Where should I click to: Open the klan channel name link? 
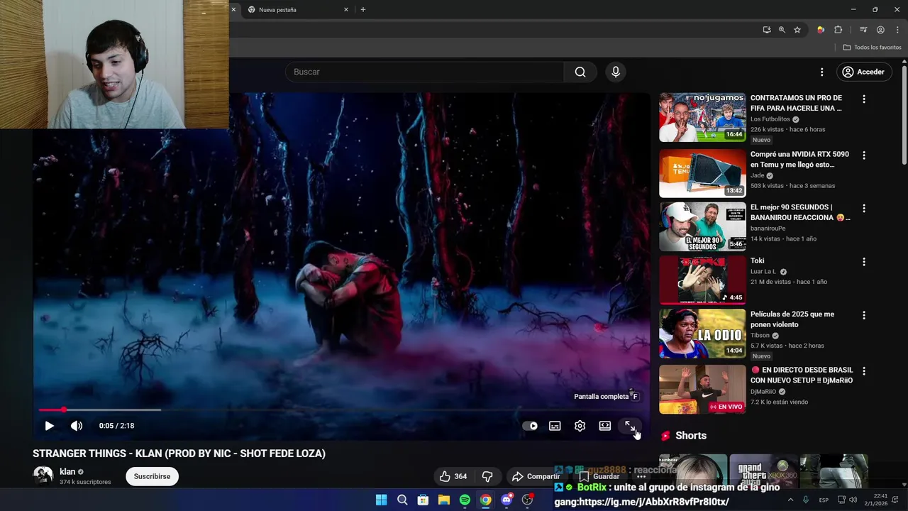pyautogui.click(x=67, y=471)
